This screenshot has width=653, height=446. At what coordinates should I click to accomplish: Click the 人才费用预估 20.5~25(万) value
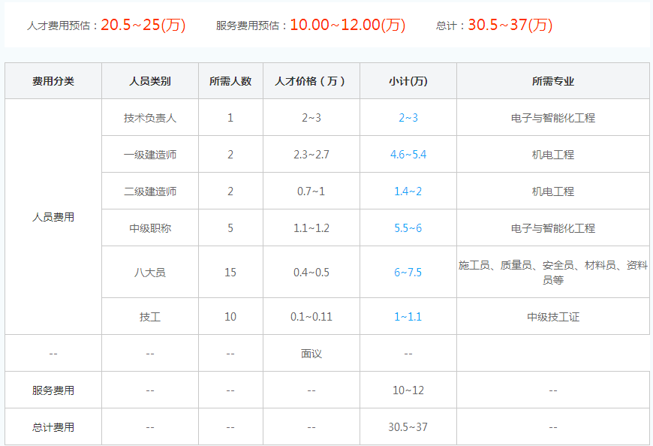[143, 25]
